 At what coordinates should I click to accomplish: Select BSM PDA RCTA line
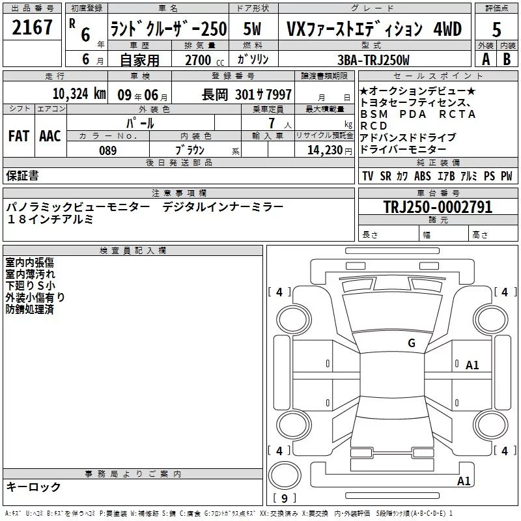418,114
